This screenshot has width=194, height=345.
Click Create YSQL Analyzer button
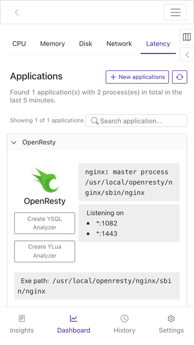click(45, 223)
